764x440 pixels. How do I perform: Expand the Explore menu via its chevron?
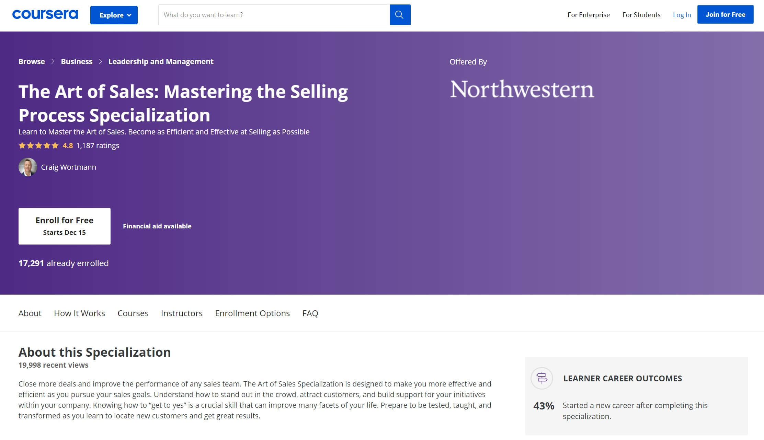point(129,15)
